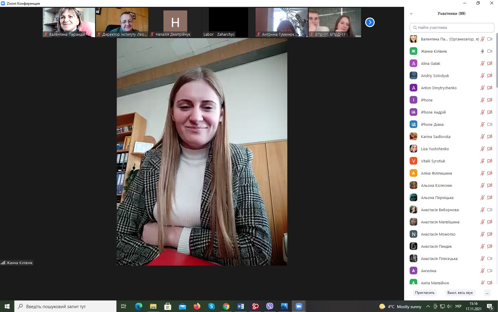Show next page of video thumbnails
Viewport: 498px width, 312px height.
[x=370, y=22]
